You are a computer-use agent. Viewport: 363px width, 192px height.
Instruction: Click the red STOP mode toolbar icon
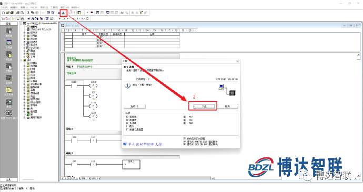[92, 13]
